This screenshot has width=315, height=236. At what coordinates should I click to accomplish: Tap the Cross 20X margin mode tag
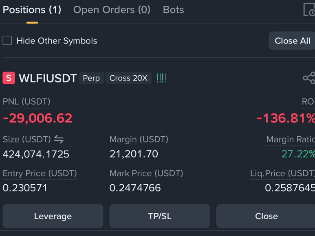click(129, 78)
